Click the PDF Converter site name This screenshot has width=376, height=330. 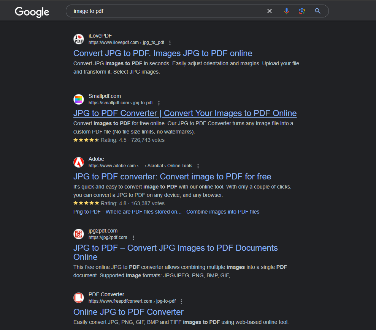click(106, 294)
